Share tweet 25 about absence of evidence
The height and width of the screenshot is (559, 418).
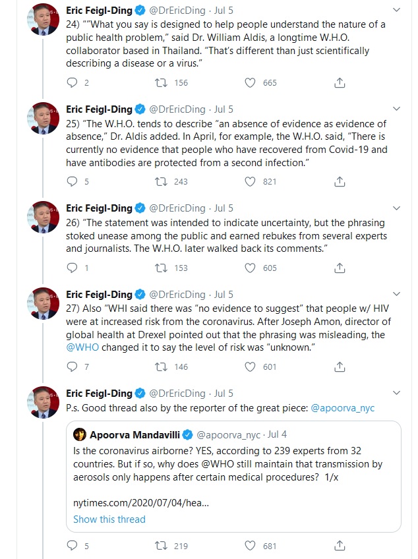[340, 181]
